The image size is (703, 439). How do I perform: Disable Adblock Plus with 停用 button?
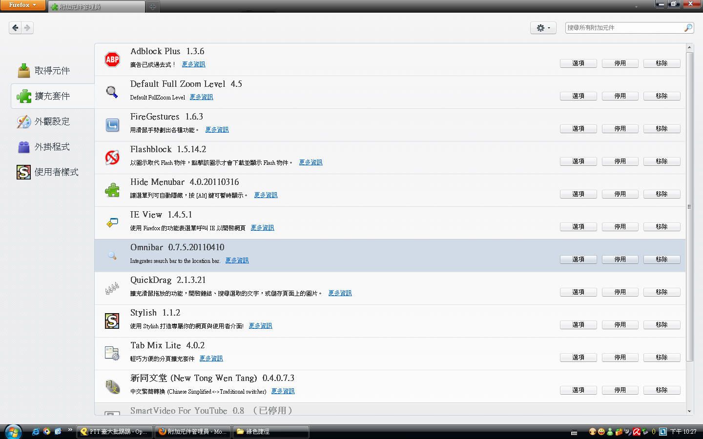pyautogui.click(x=620, y=63)
